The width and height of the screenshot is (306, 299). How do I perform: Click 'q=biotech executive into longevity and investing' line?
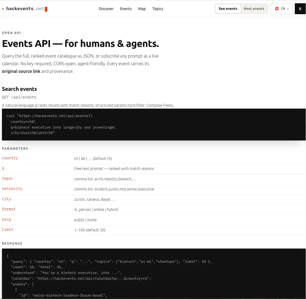coord(63,127)
